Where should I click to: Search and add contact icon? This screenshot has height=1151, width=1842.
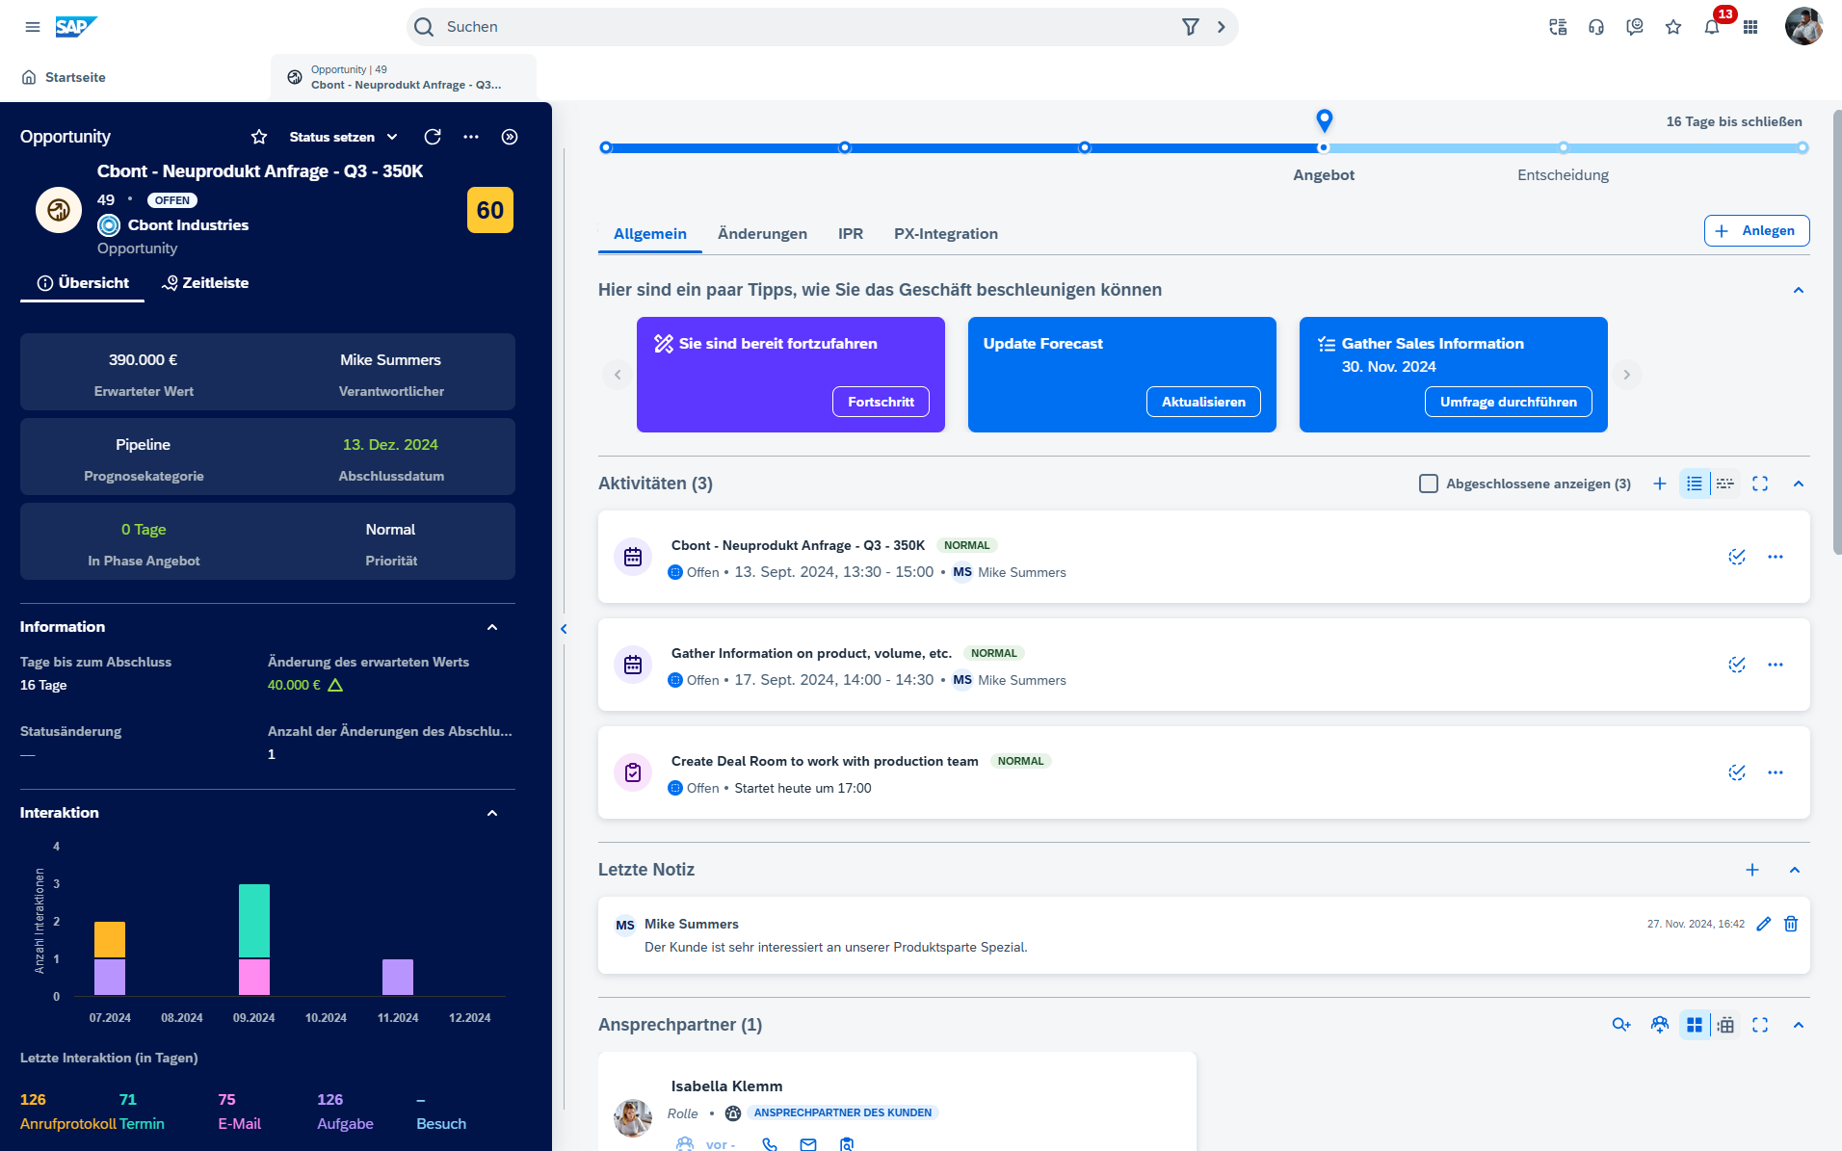click(1621, 1025)
